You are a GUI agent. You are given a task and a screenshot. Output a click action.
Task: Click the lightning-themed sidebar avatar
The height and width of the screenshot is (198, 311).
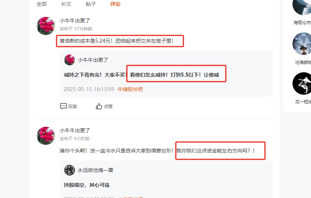pos(302,44)
